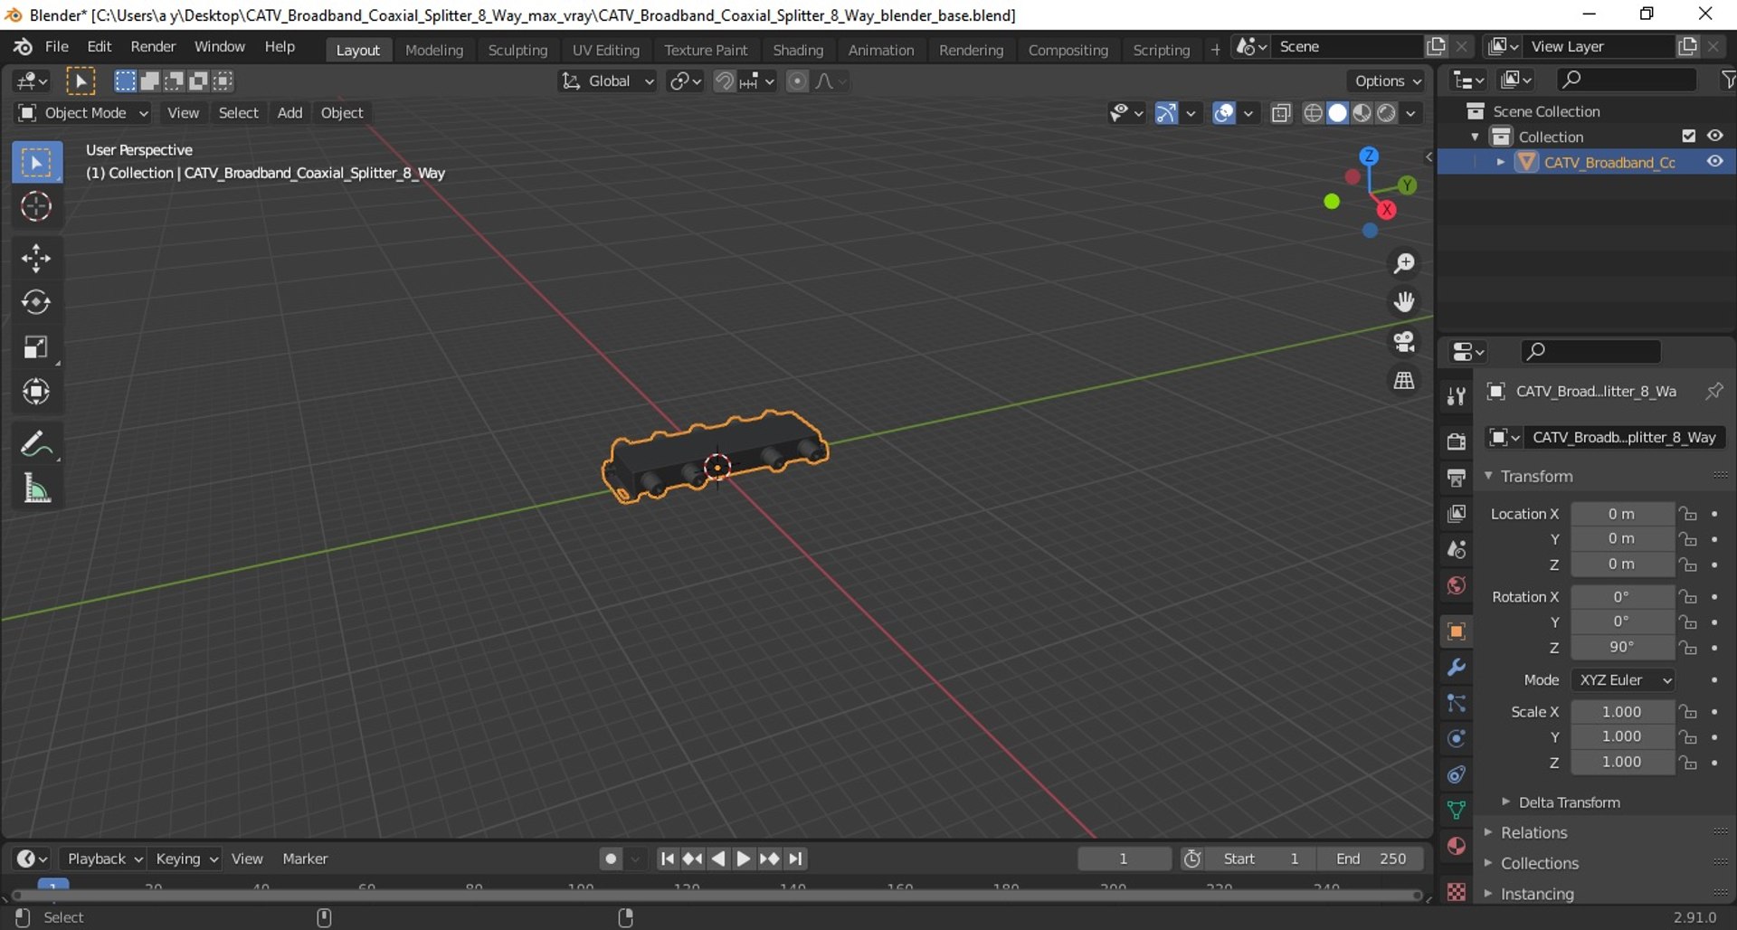Expand the CATV_Broadband object tree row
1737x930 pixels.
tap(1501, 162)
